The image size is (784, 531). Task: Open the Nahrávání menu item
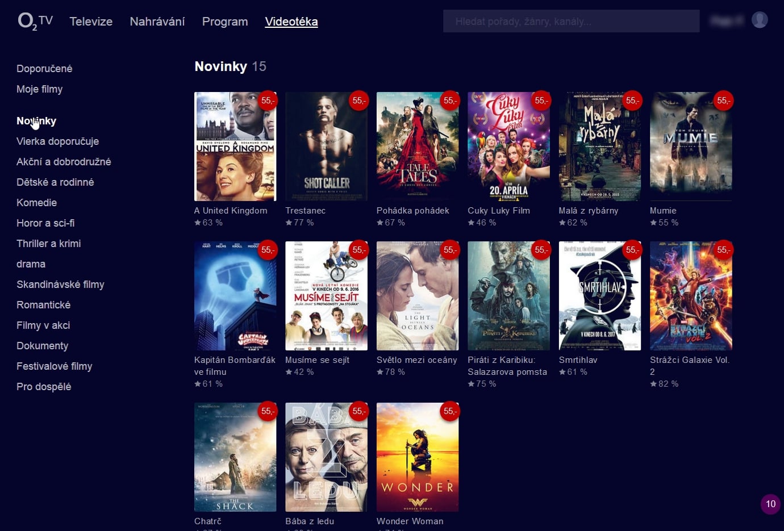click(157, 22)
